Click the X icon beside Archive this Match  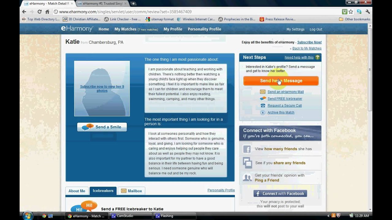(x=263, y=112)
